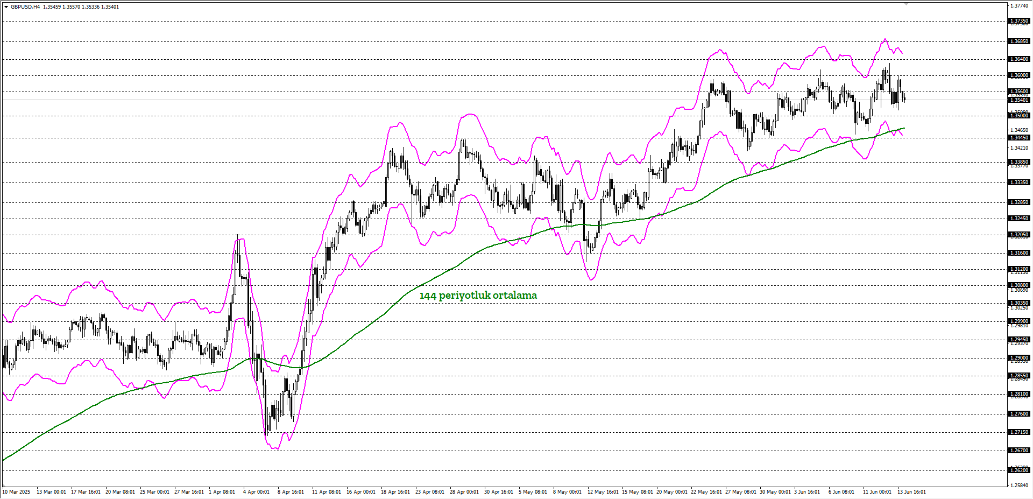Click the '30 May 00:01' time axis label

(x=775, y=492)
